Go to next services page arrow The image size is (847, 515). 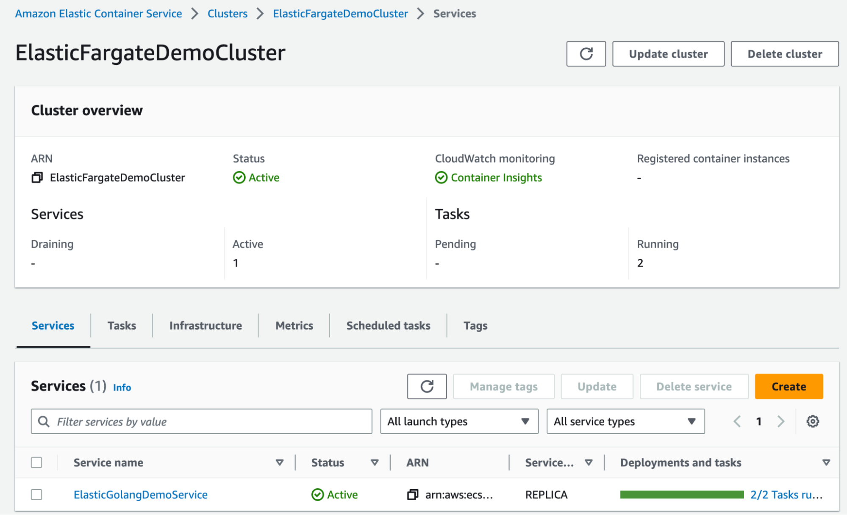[x=781, y=421]
